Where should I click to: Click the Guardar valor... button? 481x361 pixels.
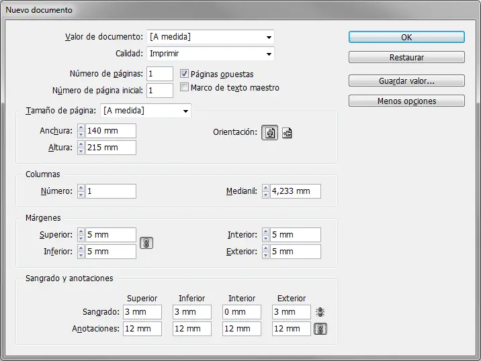click(x=406, y=81)
